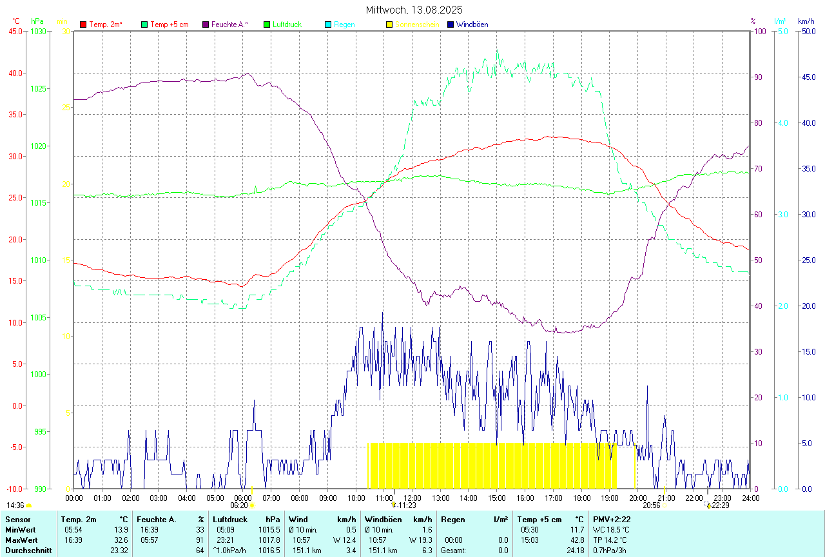
Task: Click the MaxWert row label
Action: 21,540
